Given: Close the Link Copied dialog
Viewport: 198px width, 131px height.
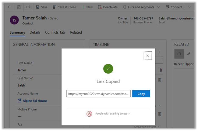Looking at the screenshot, I should [x=148, y=56].
